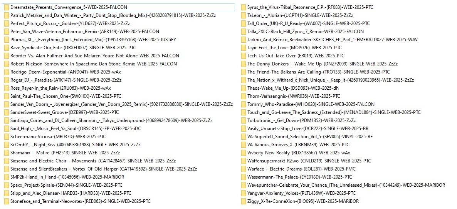Select Tall_Order_(UK)-R_U_Ready folder name
457x209 pixels.
pos(309,23)
